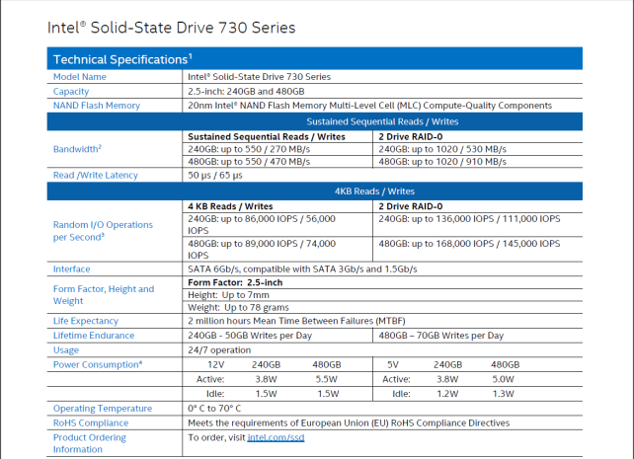Click the 'Life Expectancy' label
This screenshot has width=634, height=459.
tap(86, 321)
